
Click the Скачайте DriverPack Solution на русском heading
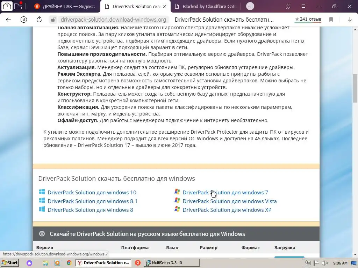147,234
